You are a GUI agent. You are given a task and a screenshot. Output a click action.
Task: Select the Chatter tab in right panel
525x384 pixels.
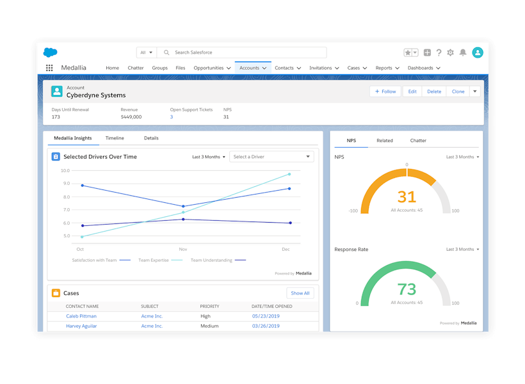point(418,141)
